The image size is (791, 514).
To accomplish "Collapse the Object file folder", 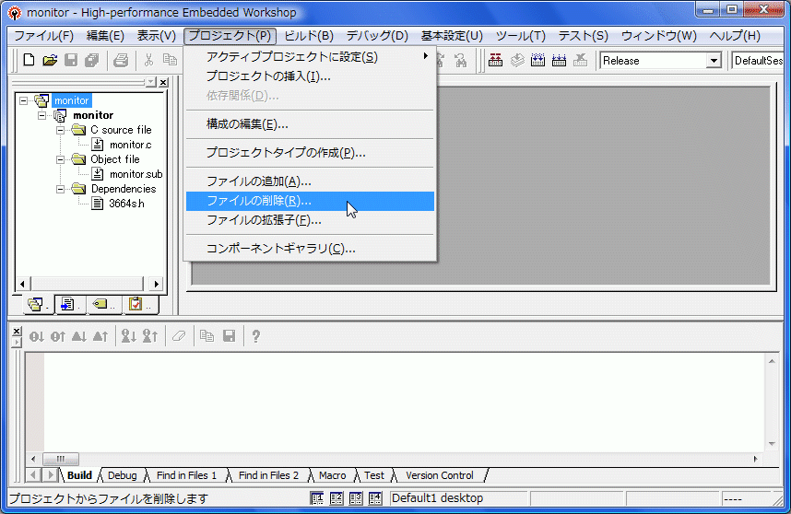I will [x=60, y=159].
